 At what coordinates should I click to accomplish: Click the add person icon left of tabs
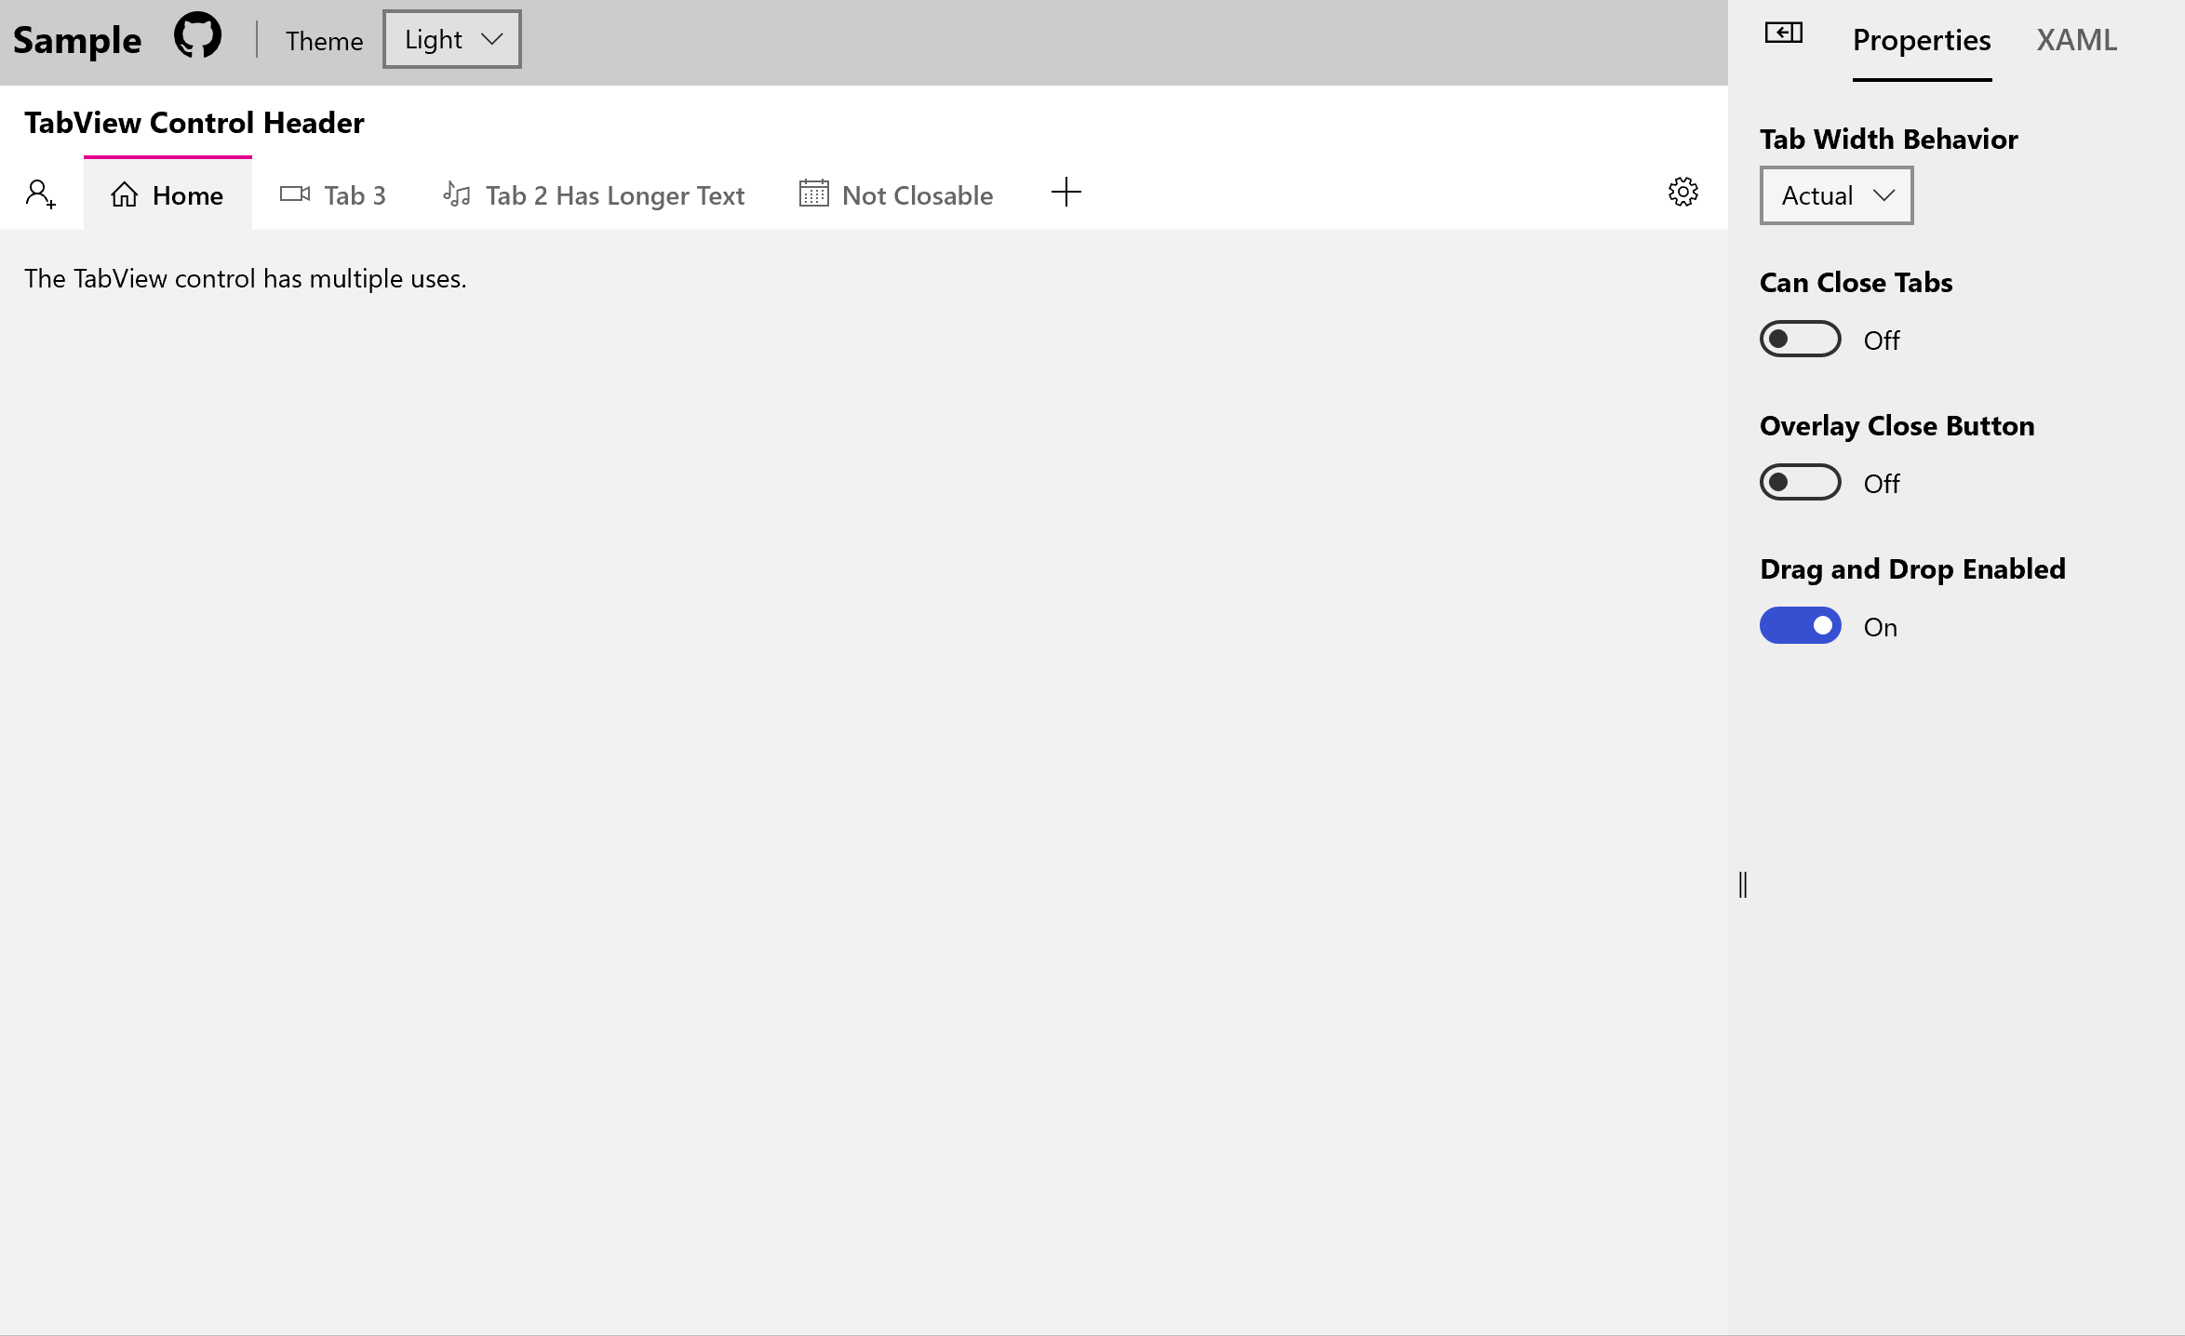[x=39, y=194]
